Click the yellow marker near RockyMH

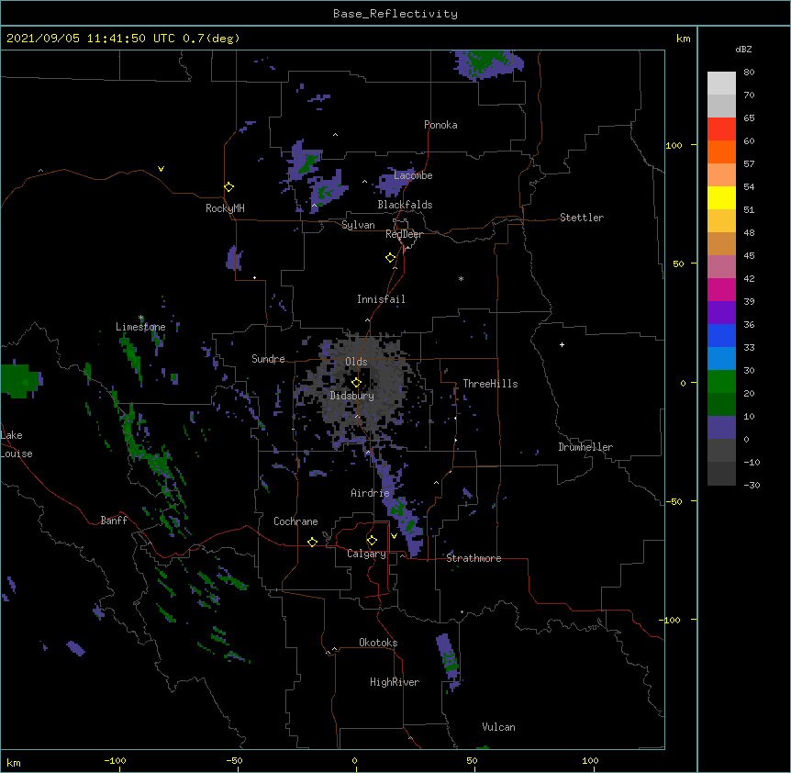tap(228, 186)
